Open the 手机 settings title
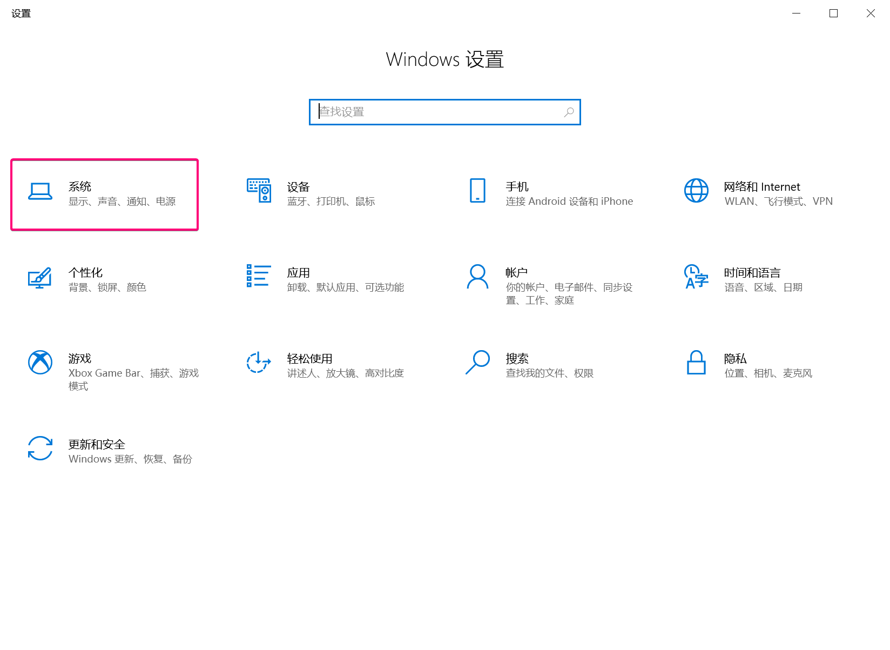This screenshot has width=890, height=650. [x=517, y=186]
